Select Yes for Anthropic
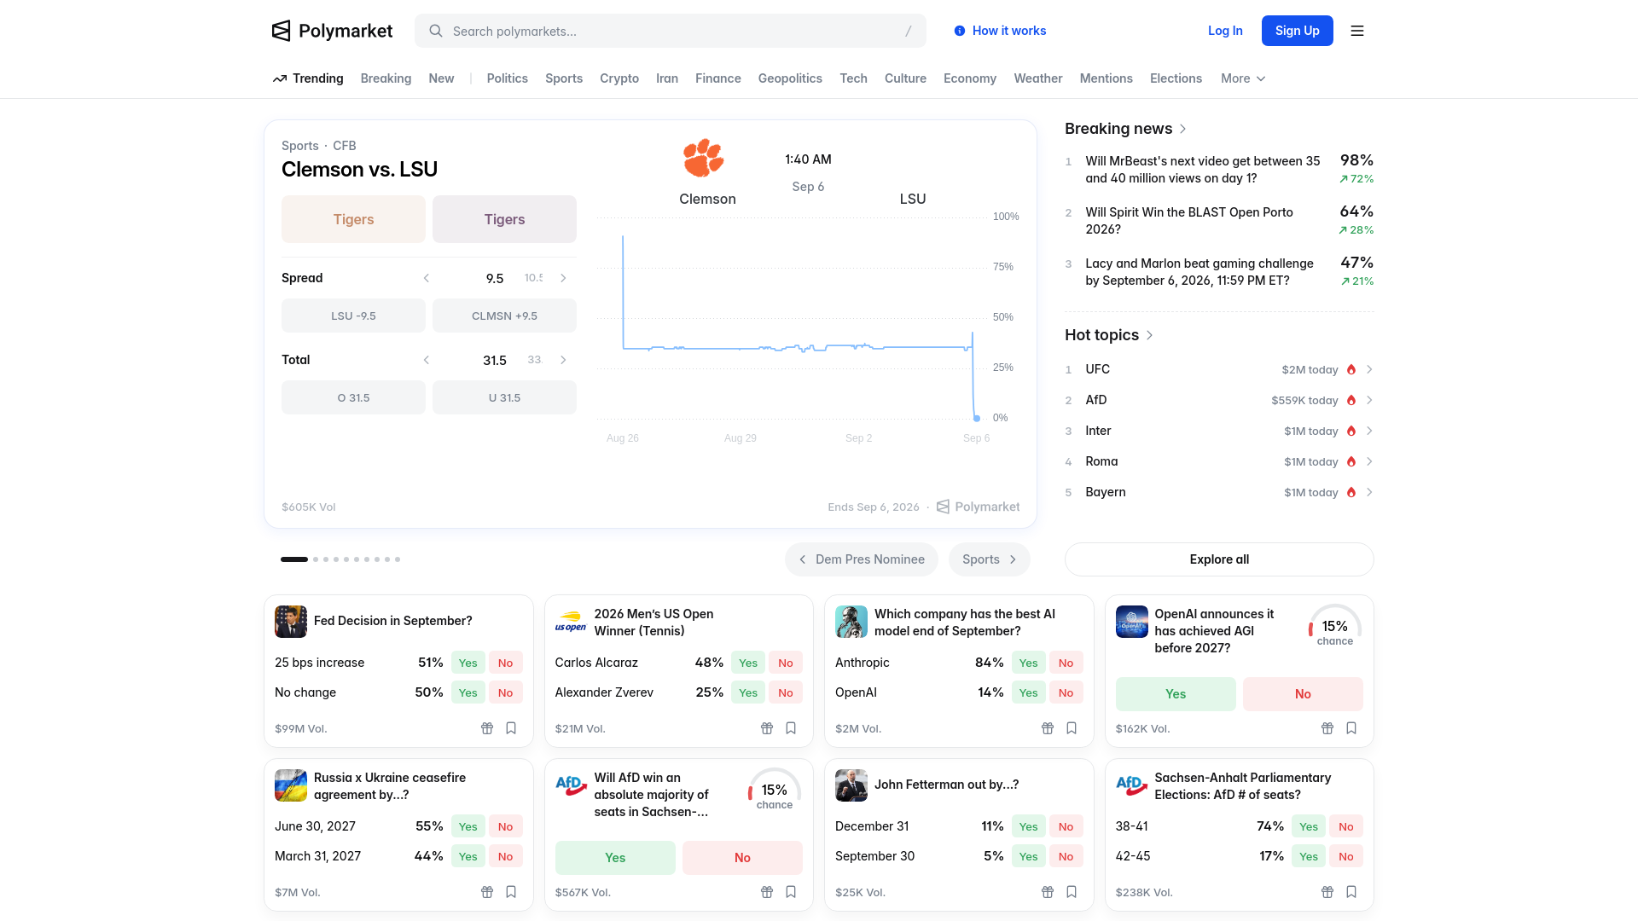The height and width of the screenshot is (921, 1638). click(x=1029, y=663)
